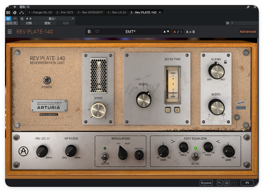Switch to preset slot A
Viewport: 264px width, 192px height.
click(x=175, y=32)
